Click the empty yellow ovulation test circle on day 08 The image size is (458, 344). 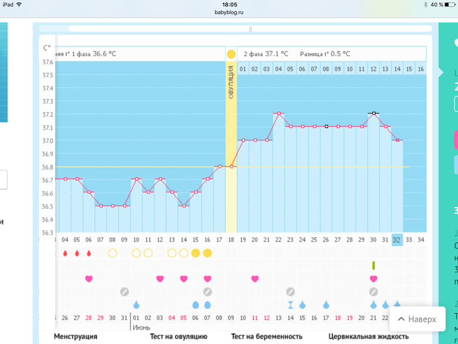tap(112, 253)
